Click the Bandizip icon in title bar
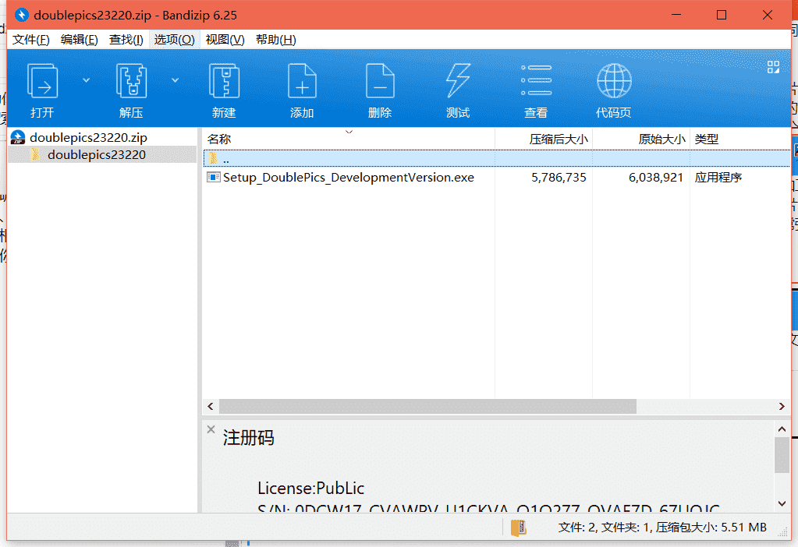Image resolution: width=798 pixels, height=547 pixels. pyautogui.click(x=21, y=15)
